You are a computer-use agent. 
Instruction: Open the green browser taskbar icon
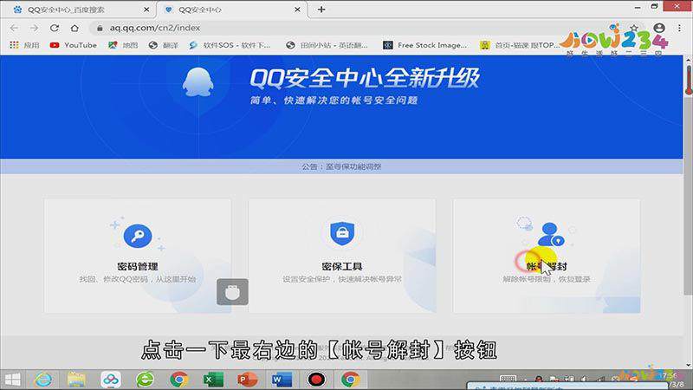(145, 380)
